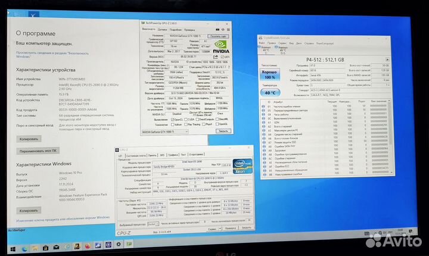Switch to the Память tab in CPU-Z

(x=153, y=155)
